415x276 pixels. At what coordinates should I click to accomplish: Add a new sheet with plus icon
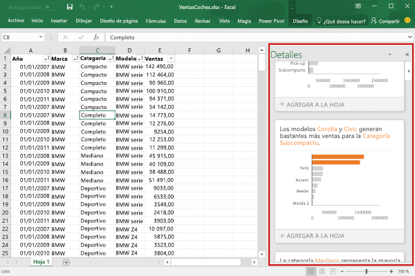66,262
